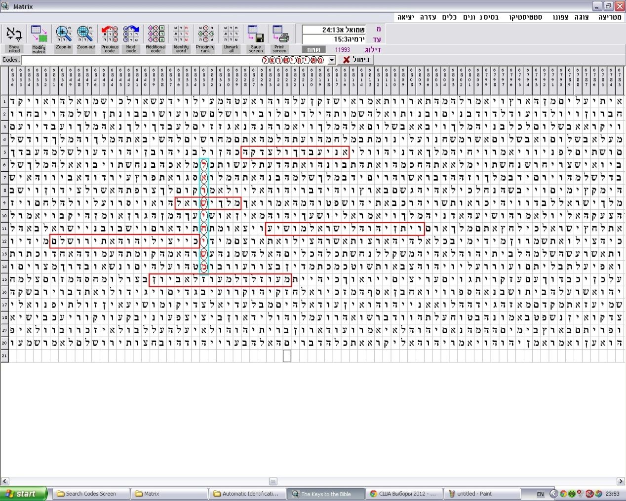626x501 pixels.
Task: Click the Show nikud icon
Action: click(x=14, y=35)
